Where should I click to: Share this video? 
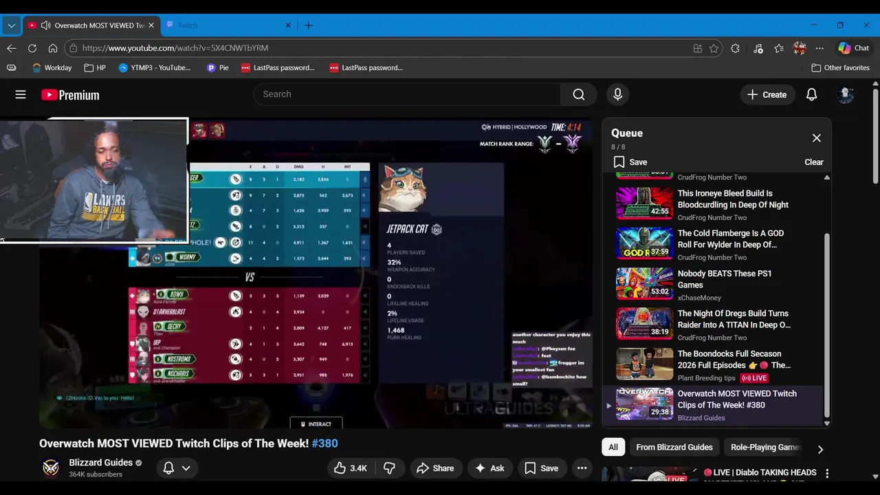click(436, 468)
